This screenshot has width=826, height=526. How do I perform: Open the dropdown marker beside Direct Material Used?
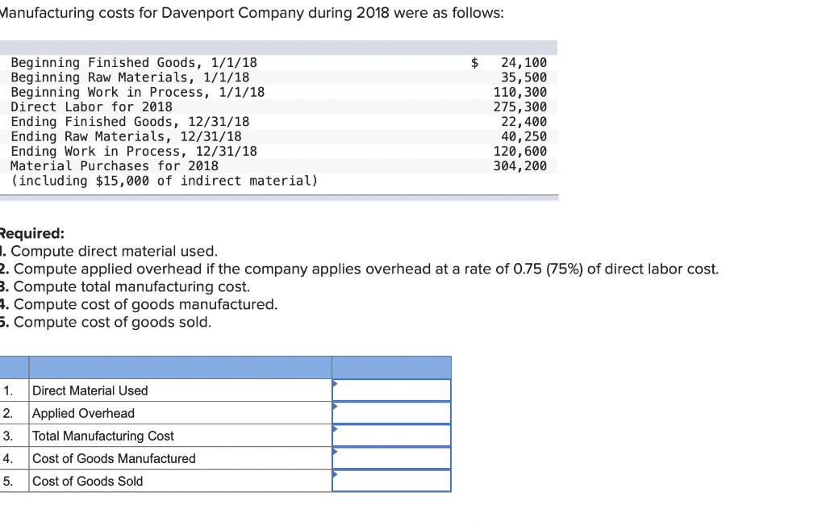333,385
